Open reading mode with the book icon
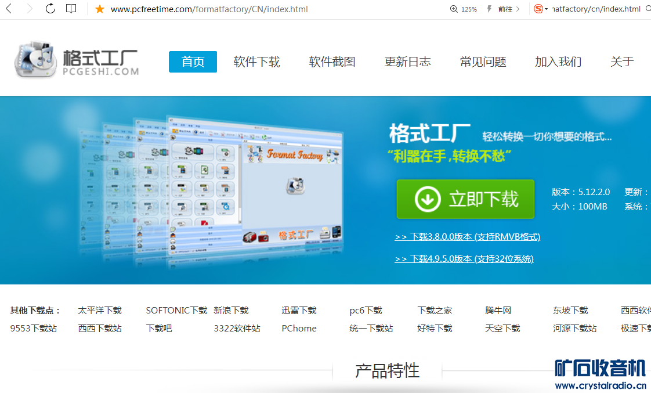The height and width of the screenshot is (393, 651). click(x=71, y=9)
